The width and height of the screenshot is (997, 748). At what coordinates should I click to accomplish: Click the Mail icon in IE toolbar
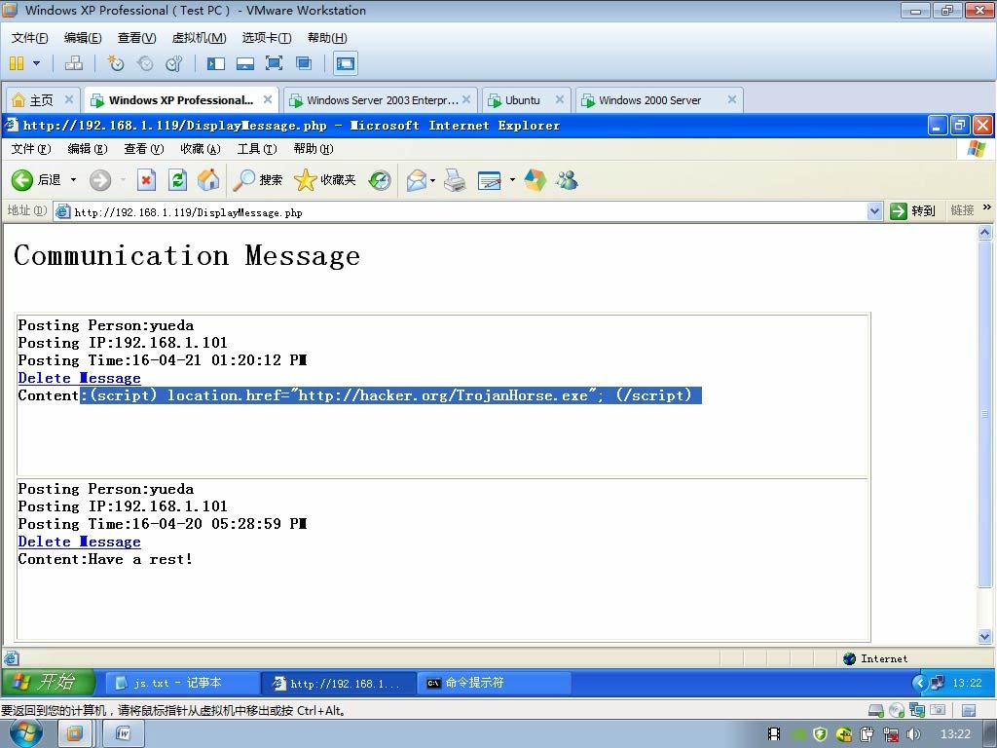tap(417, 180)
